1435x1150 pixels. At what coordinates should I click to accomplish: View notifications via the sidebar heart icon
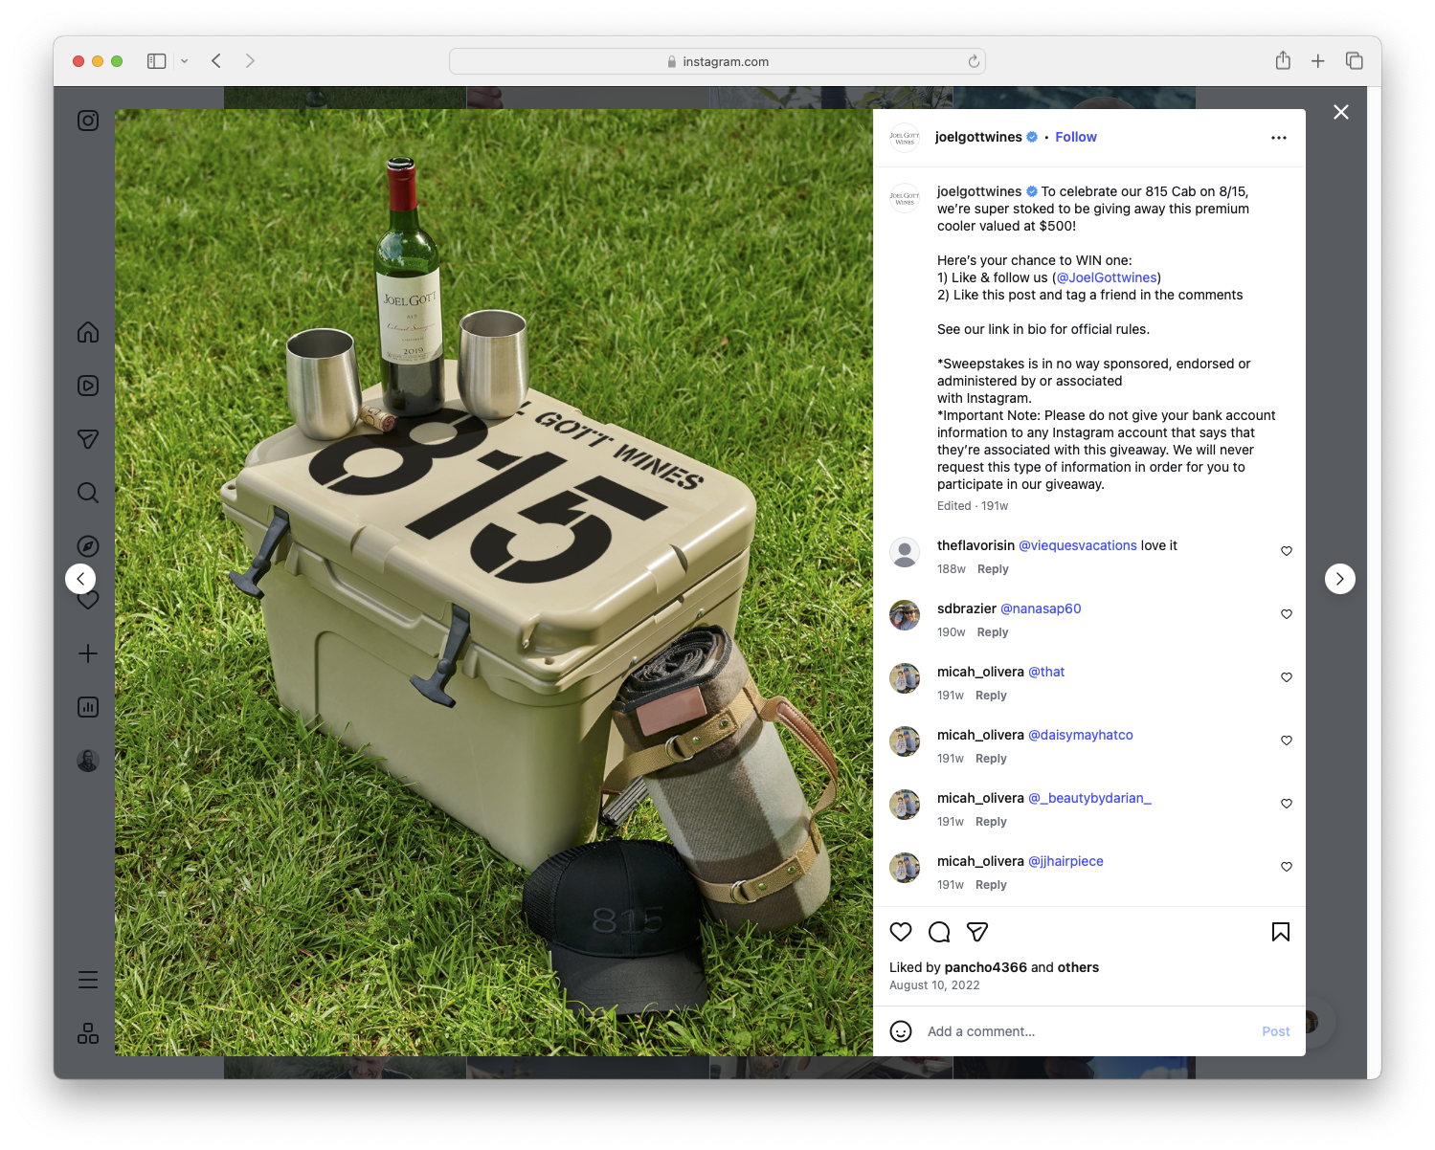(87, 600)
